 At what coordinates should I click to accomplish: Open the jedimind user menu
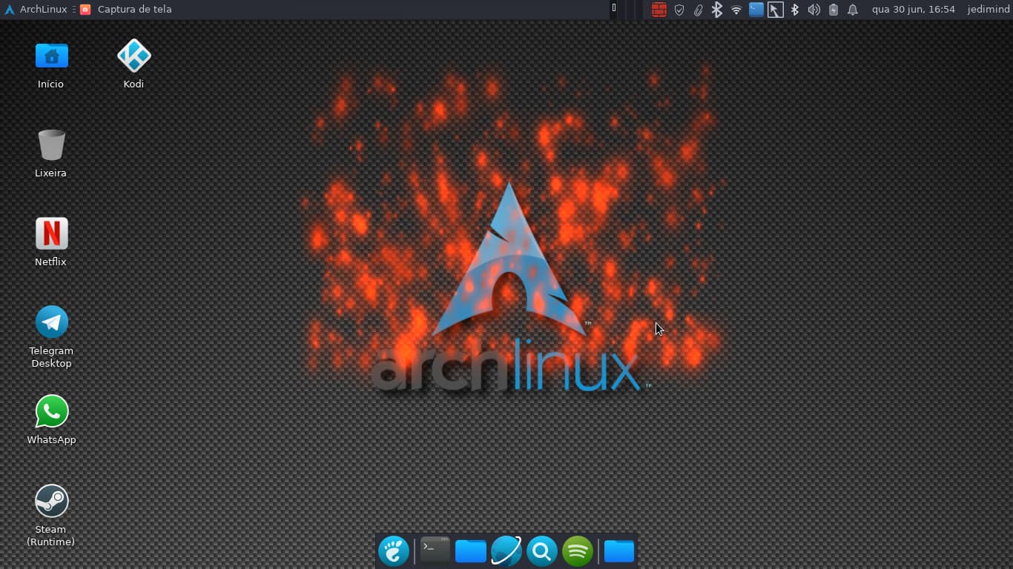[989, 10]
